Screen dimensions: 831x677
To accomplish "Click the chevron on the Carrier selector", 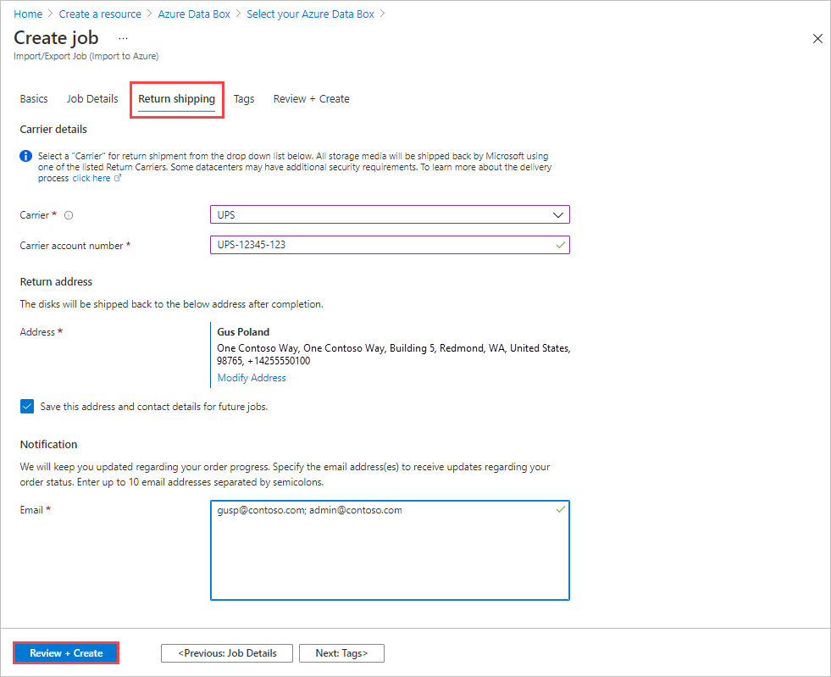I will click(558, 214).
